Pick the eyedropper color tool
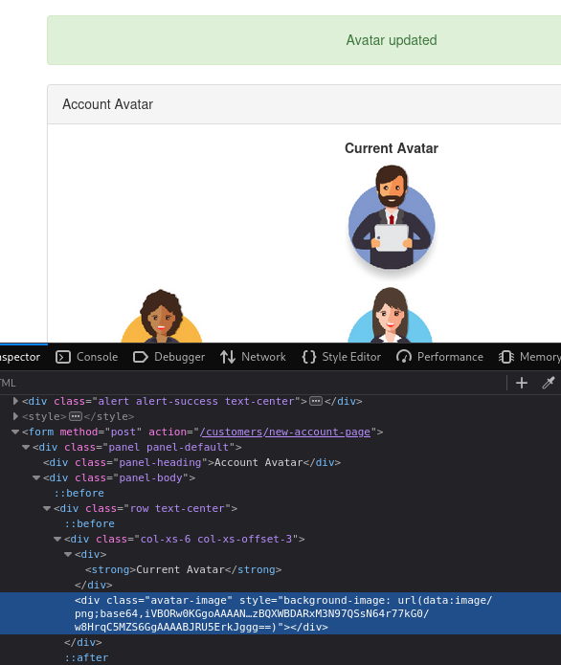The image size is (561, 665). pyautogui.click(x=549, y=383)
